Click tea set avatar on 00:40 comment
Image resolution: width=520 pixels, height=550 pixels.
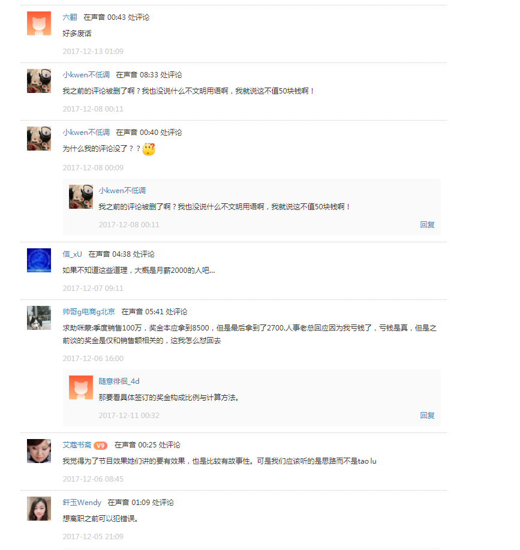coord(39,139)
